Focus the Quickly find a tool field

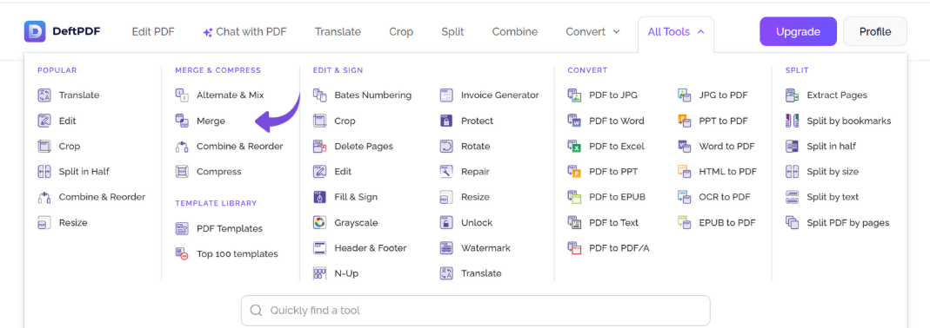(x=476, y=311)
